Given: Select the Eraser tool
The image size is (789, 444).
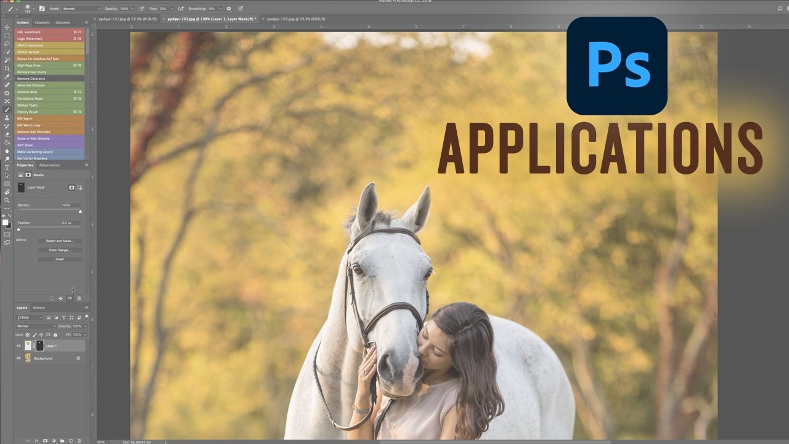Looking at the screenshot, I should [x=7, y=134].
